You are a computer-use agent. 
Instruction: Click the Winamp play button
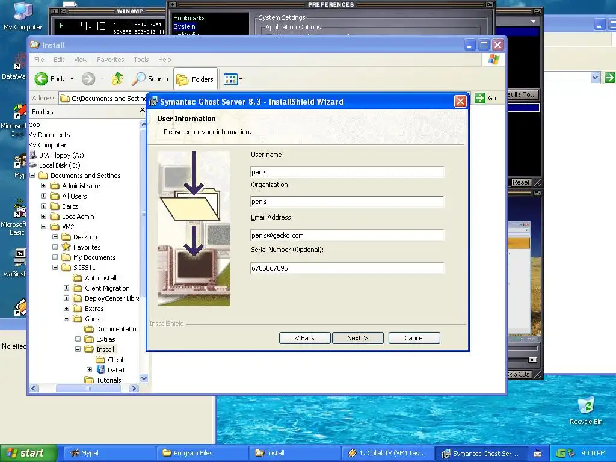pyautogui.click(x=61, y=26)
